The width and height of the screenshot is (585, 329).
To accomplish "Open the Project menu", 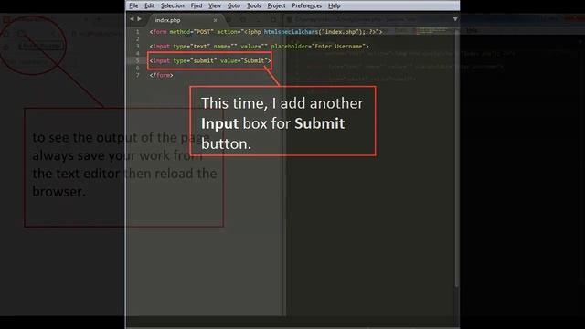I will (276, 5).
